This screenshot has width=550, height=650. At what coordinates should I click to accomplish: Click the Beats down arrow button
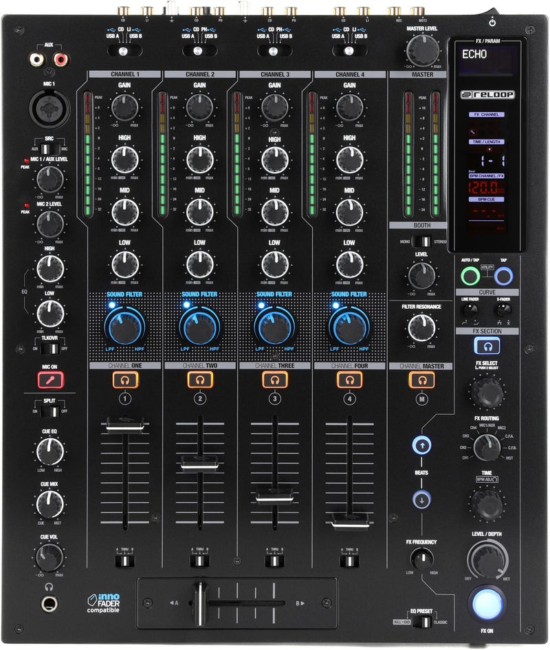point(422,500)
